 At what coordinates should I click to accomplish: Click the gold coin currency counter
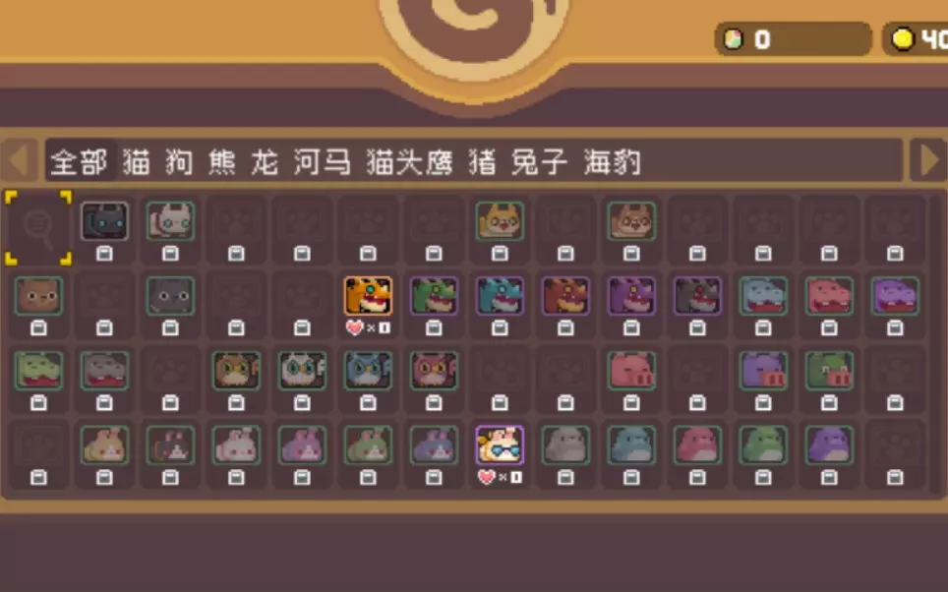[x=915, y=39]
